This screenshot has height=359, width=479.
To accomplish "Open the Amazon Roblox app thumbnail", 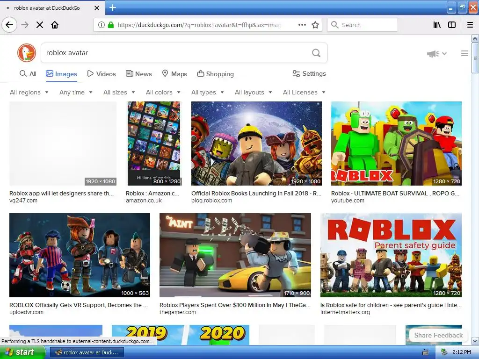I will pyautogui.click(x=153, y=144).
